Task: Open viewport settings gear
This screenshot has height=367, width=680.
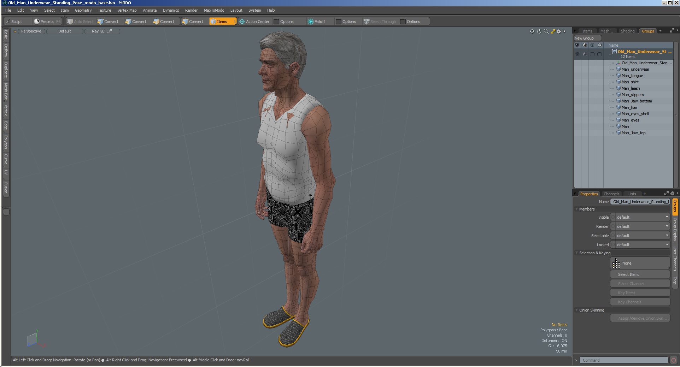Action: (559, 31)
